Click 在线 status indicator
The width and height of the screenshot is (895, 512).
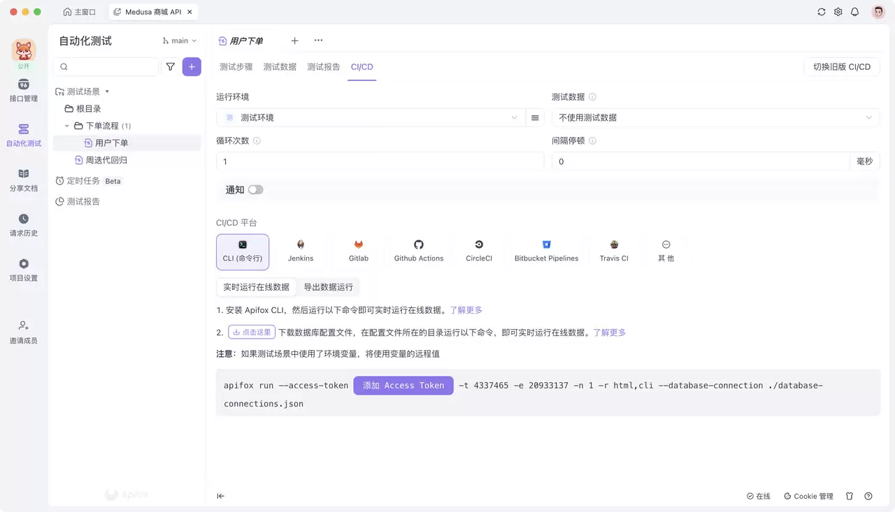pos(758,496)
